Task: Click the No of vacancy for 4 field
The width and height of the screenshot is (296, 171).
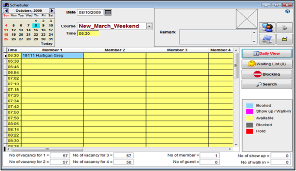Action: pyautogui.click(x=123, y=162)
